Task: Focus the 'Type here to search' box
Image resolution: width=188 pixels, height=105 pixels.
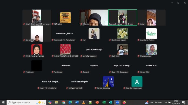Action: (26, 102)
